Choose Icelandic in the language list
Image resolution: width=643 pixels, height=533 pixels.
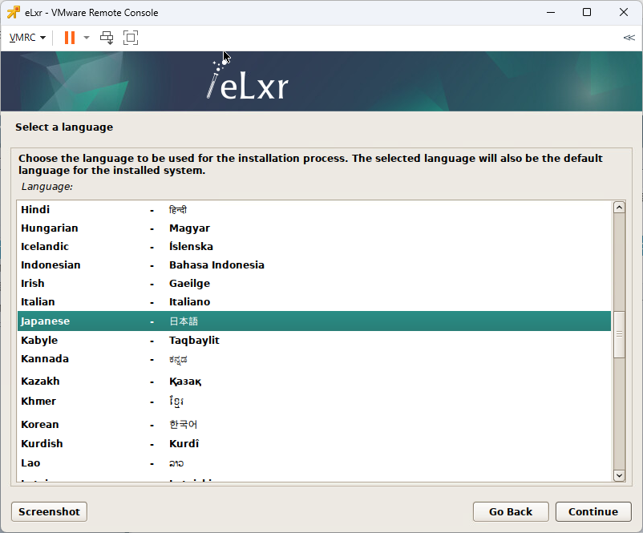314,246
